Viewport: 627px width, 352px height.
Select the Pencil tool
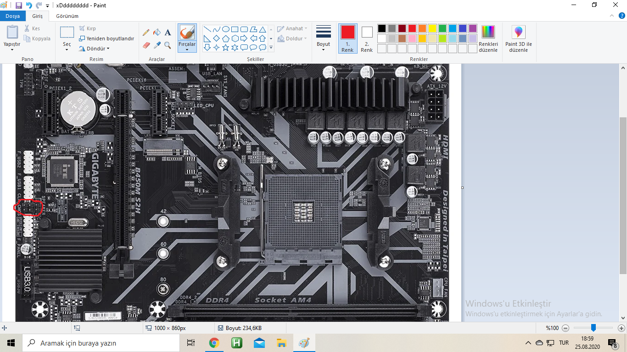click(x=146, y=33)
